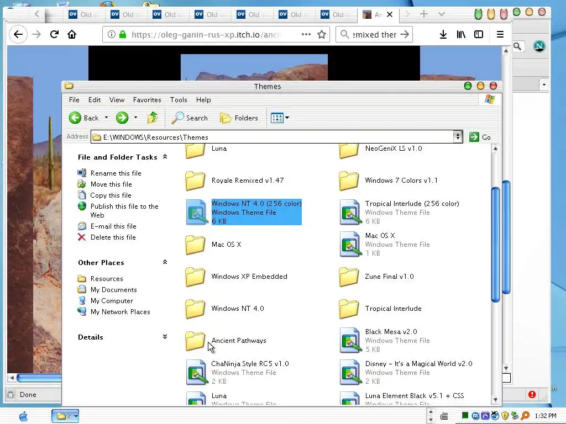The width and height of the screenshot is (566, 424).
Task: Click the browser search box
Action: click(374, 35)
